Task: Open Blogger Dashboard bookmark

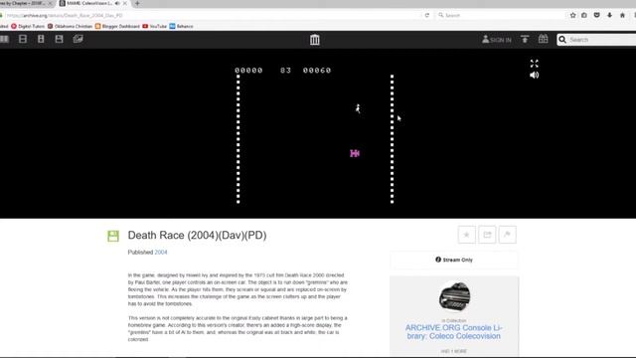Action: click(x=117, y=27)
